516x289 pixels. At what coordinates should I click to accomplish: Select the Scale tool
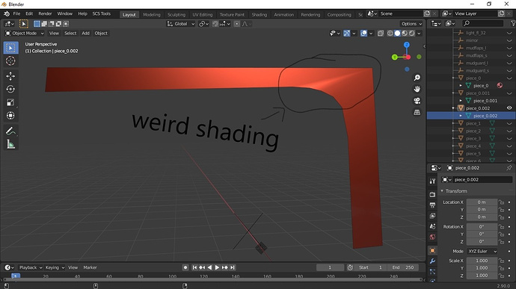10,102
